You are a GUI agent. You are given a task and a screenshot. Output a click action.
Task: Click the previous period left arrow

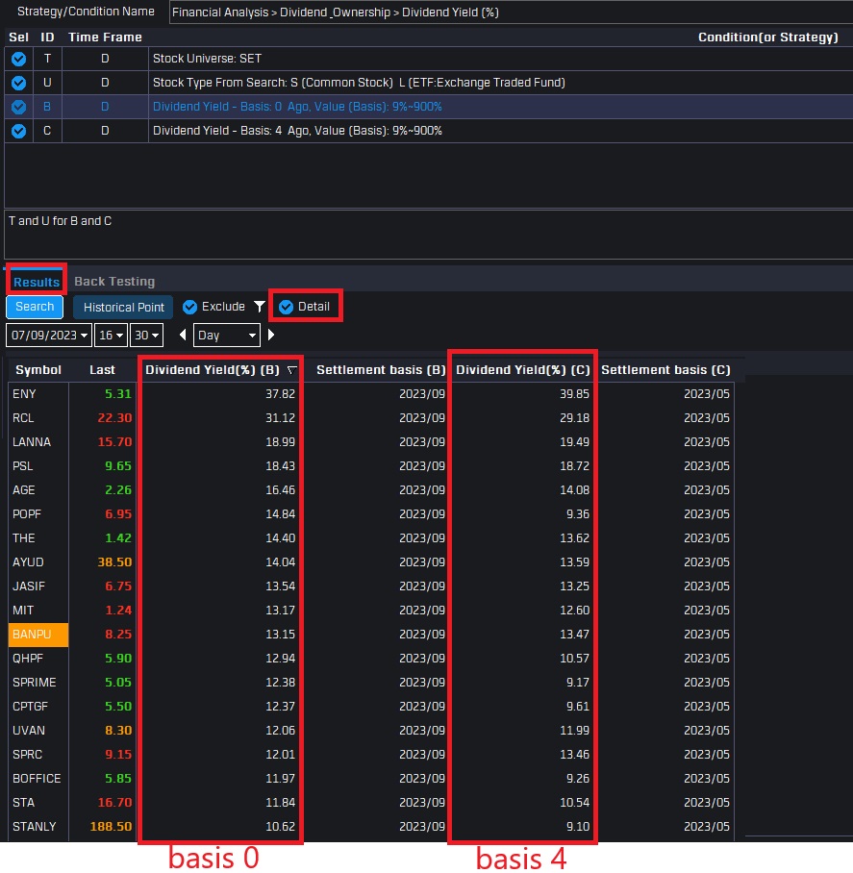coord(183,336)
